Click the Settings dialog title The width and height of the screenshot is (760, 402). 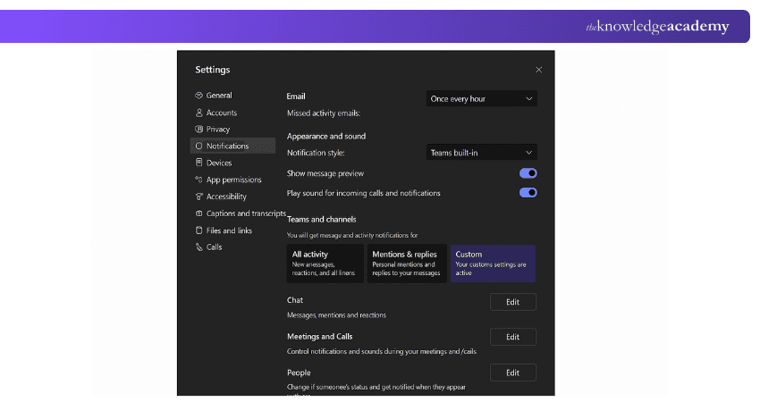pos(212,70)
